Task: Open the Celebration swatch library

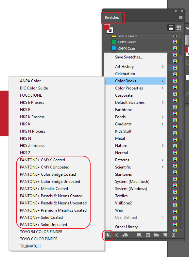Action: pos(136,74)
